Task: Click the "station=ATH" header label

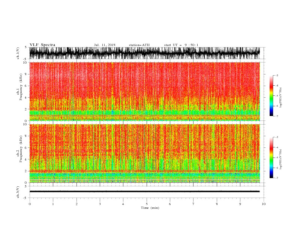Action: pyautogui.click(x=139, y=45)
